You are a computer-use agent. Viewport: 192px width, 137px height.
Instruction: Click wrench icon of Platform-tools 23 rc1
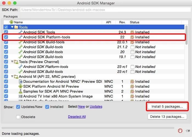pos(21,67)
